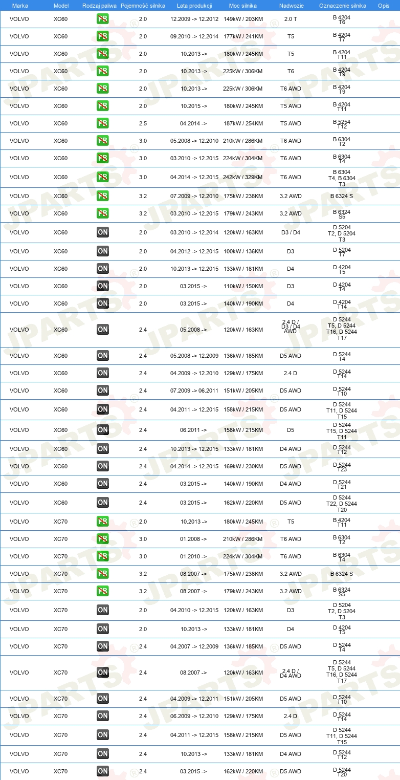
Task: Click ON icon in XC60 162kW / 220KM row
Action: coord(102,503)
